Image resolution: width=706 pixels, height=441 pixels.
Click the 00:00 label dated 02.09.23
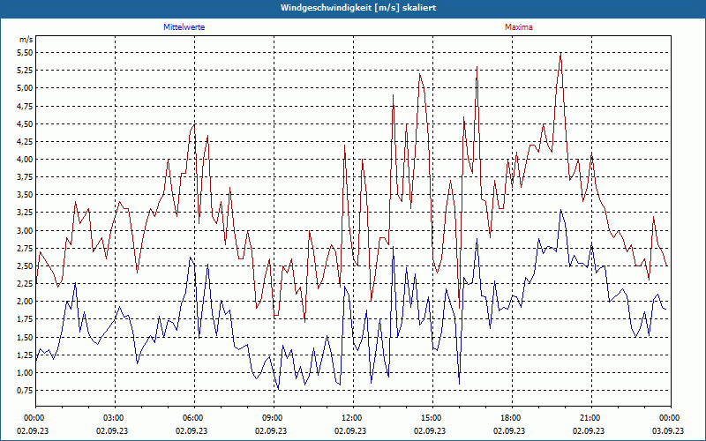34,418
